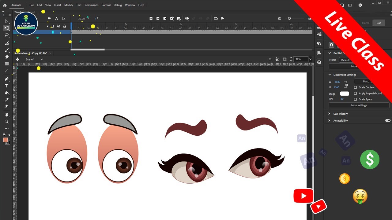
Task: Toggle onion skin in timeline
Action: (x=187, y=18)
